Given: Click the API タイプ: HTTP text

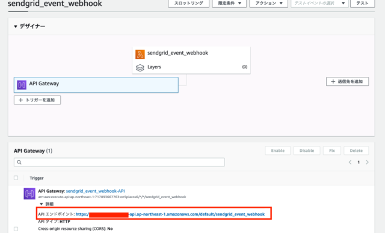Looking at the screenshot, I should pos(54,222).
